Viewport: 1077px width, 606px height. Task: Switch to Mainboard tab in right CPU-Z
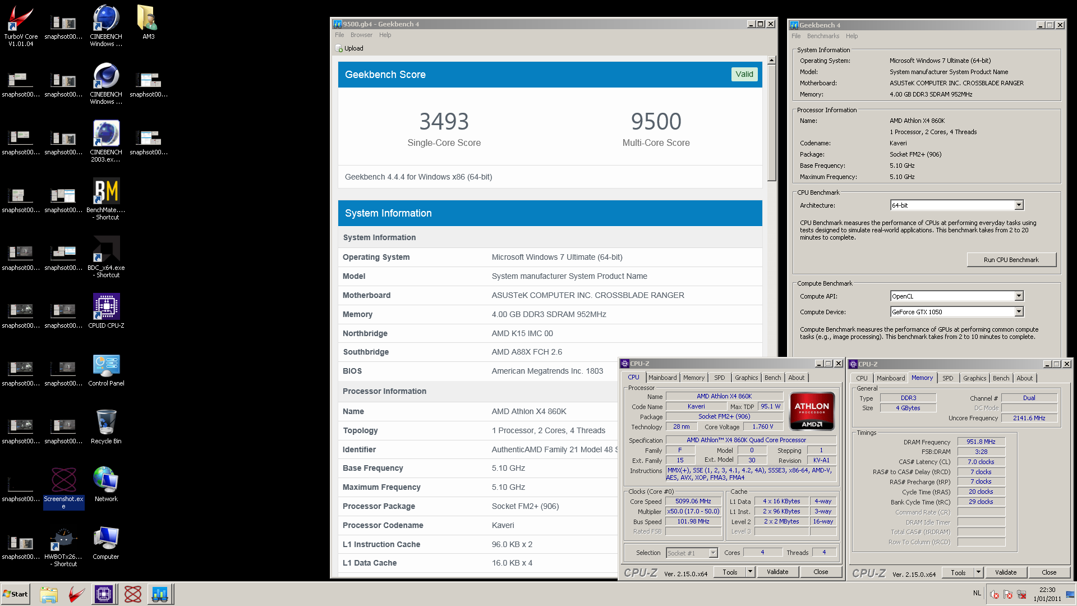tap(891, 378)
